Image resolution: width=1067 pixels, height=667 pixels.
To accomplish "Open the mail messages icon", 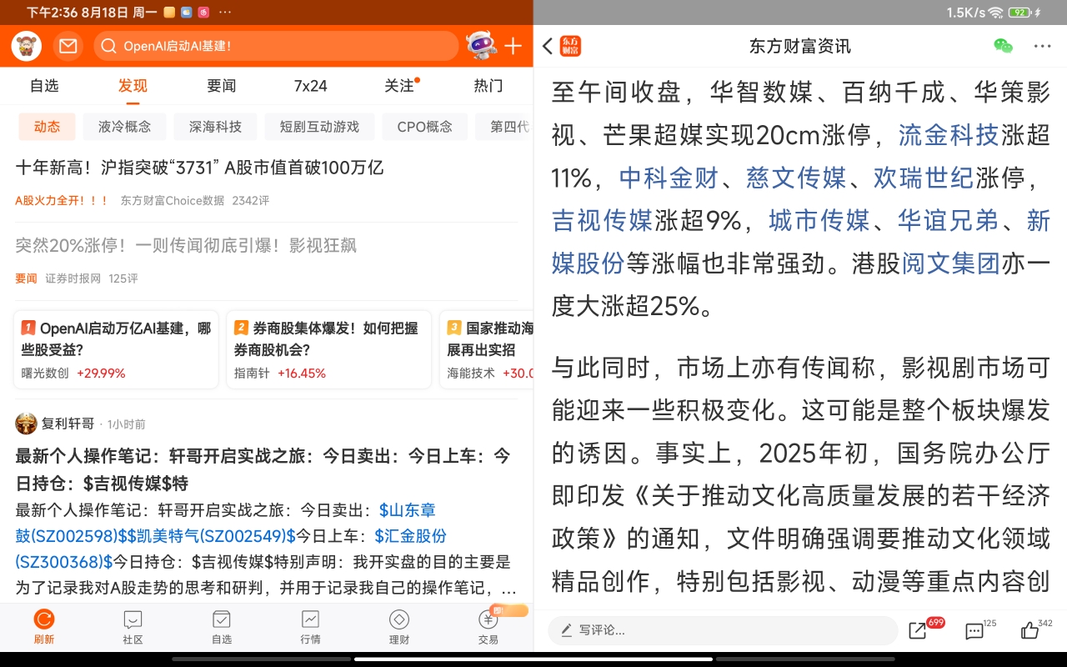I will pyautogui.click(x=68, y=46).
